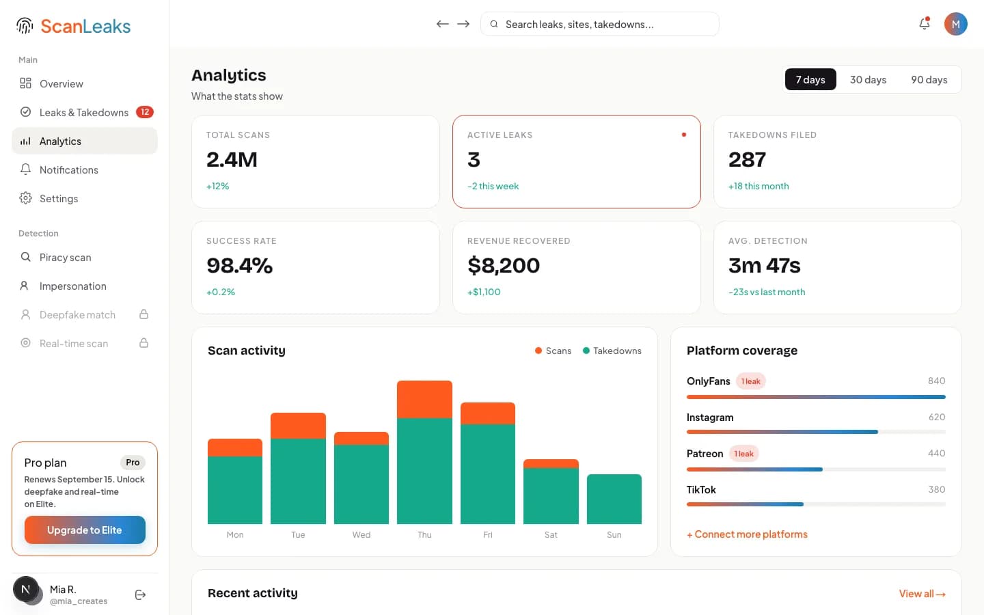Click the Patreon 1 leak badge
Image resolution: width=984 pixels, height=615 pixels.
[743, 454]
